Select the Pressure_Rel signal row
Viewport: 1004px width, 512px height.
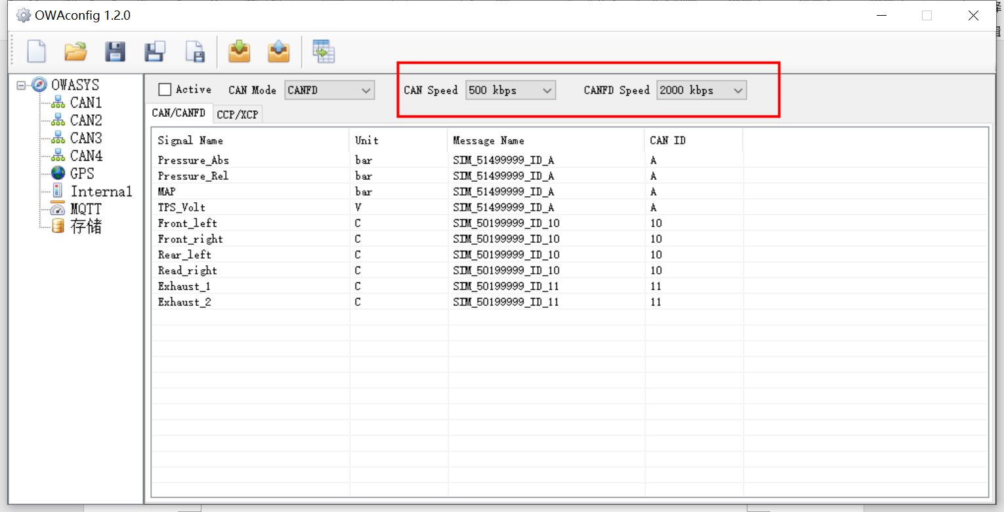(570, 176)
